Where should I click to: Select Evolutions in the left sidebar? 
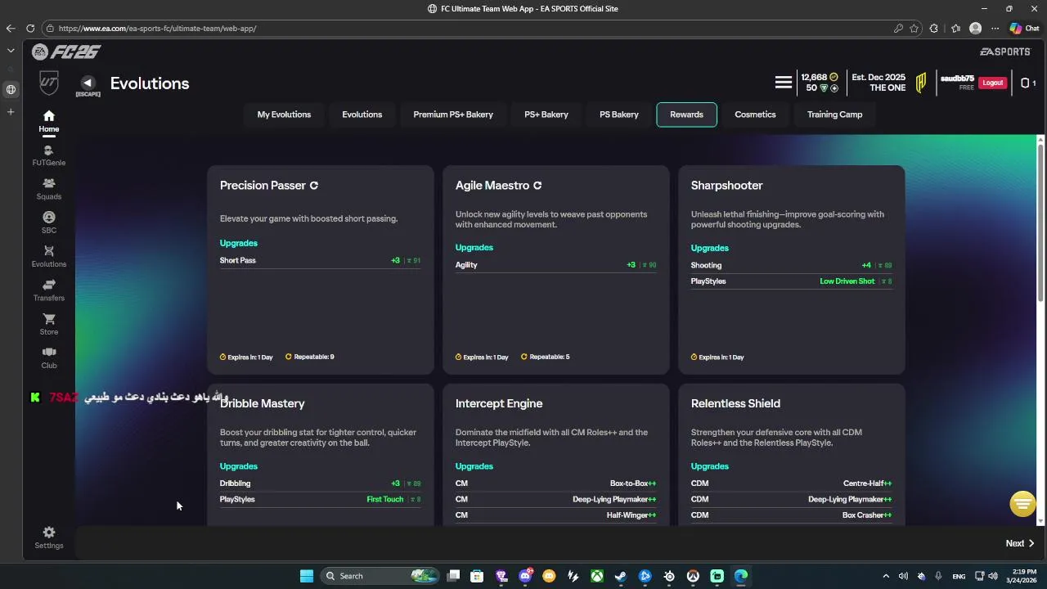click(49, 256)
